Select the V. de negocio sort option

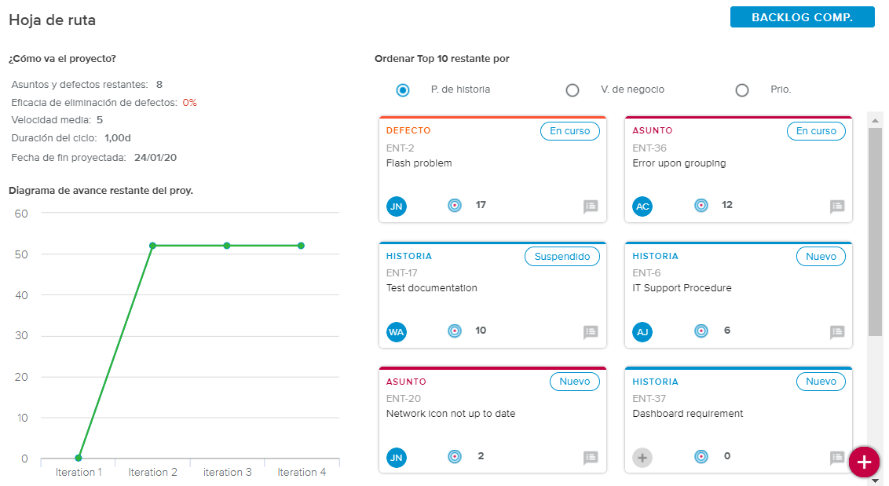coord(573,90)
